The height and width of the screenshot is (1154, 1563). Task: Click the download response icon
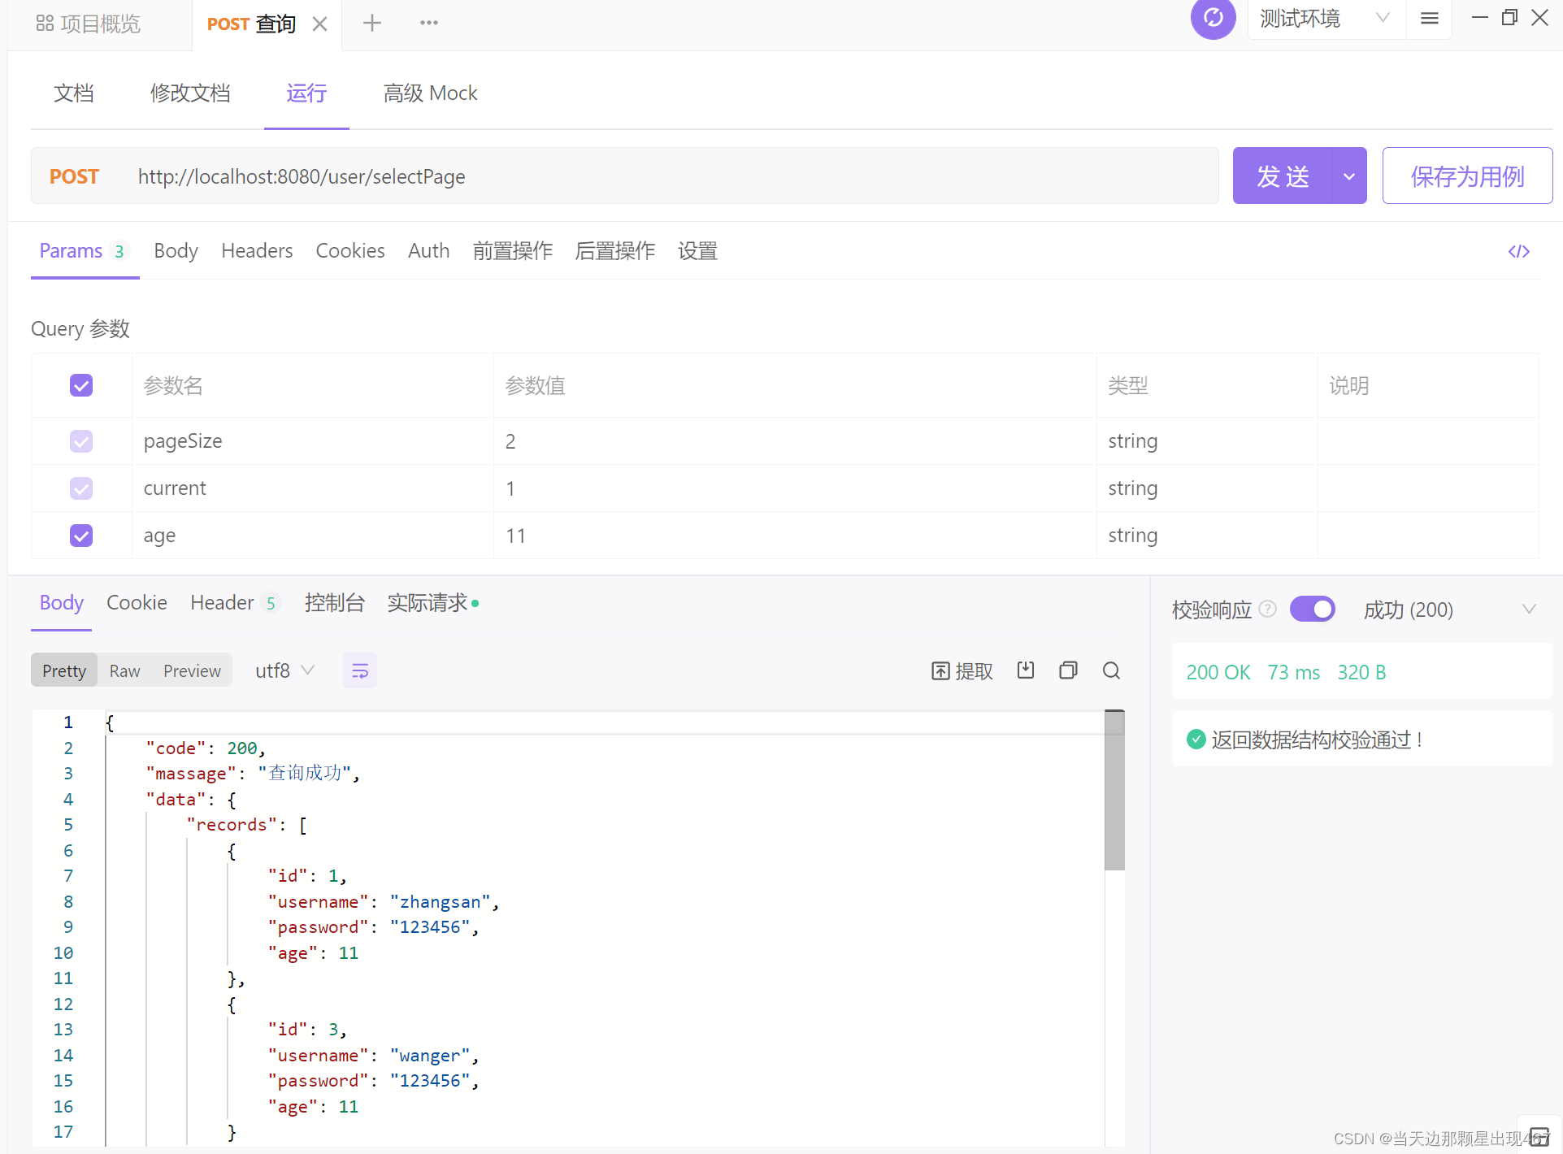1026,670
